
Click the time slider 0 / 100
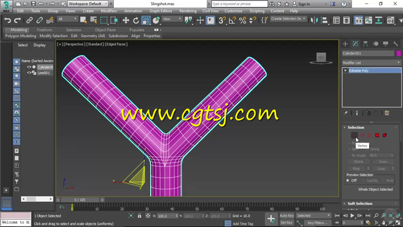[80, 200]
